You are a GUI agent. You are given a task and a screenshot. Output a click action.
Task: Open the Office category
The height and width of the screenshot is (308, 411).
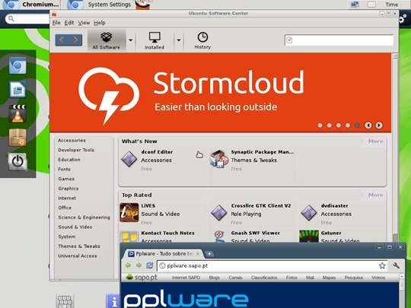click(65, 208)
